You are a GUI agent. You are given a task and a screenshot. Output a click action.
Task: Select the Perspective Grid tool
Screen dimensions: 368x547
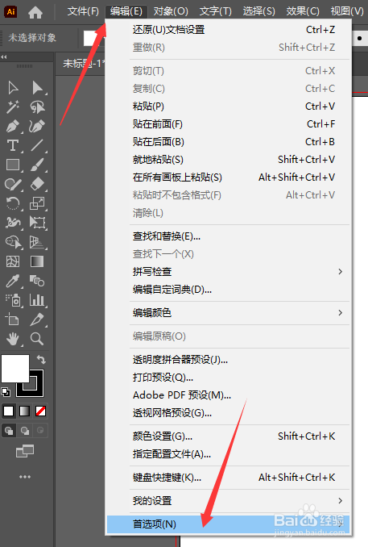click(x=37, y=242)
